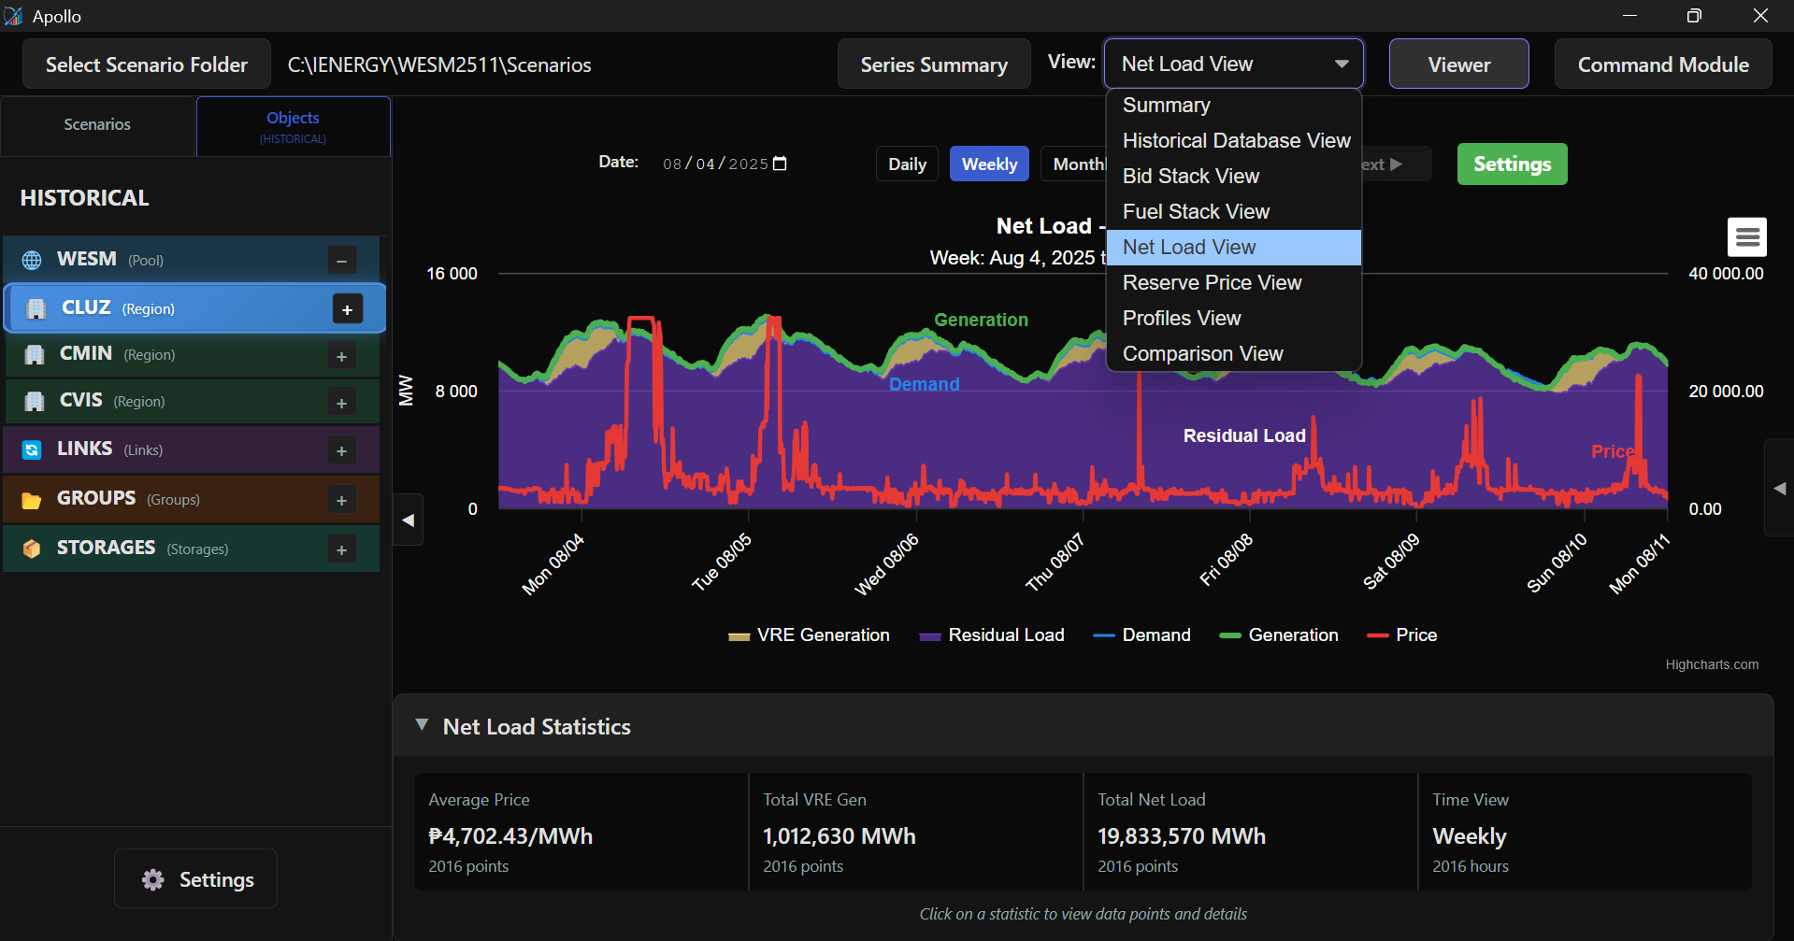The image size is (1794, 941).
Task: Collapse the WESM pool node
Action: (341, 261)
